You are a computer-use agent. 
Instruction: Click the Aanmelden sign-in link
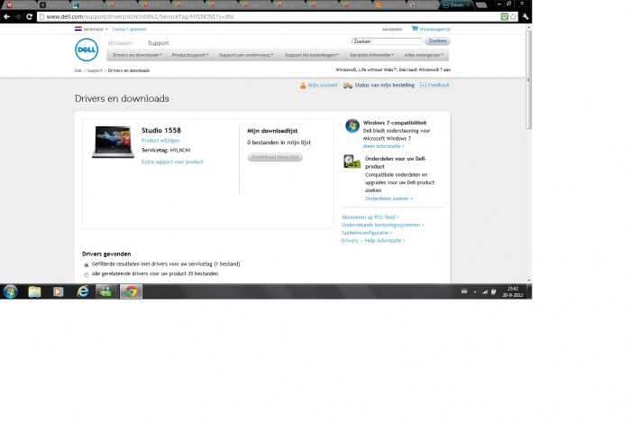coord(392,29)
